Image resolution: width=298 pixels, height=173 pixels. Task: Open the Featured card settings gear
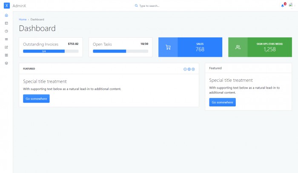189,69
